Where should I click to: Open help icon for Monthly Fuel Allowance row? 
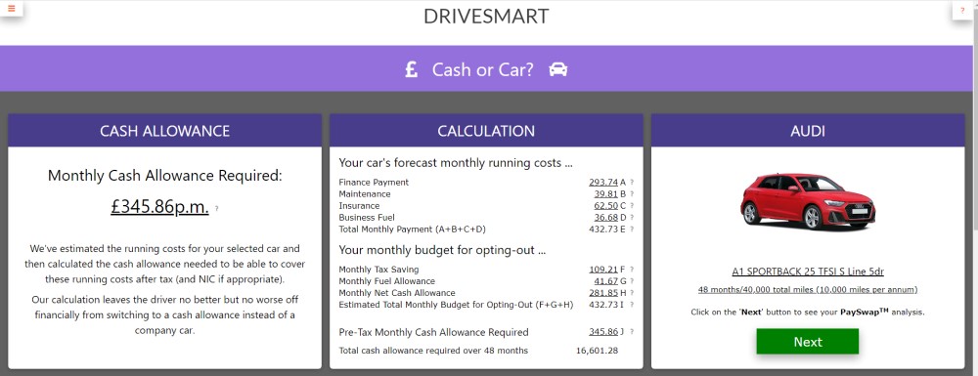coord(631,281)
